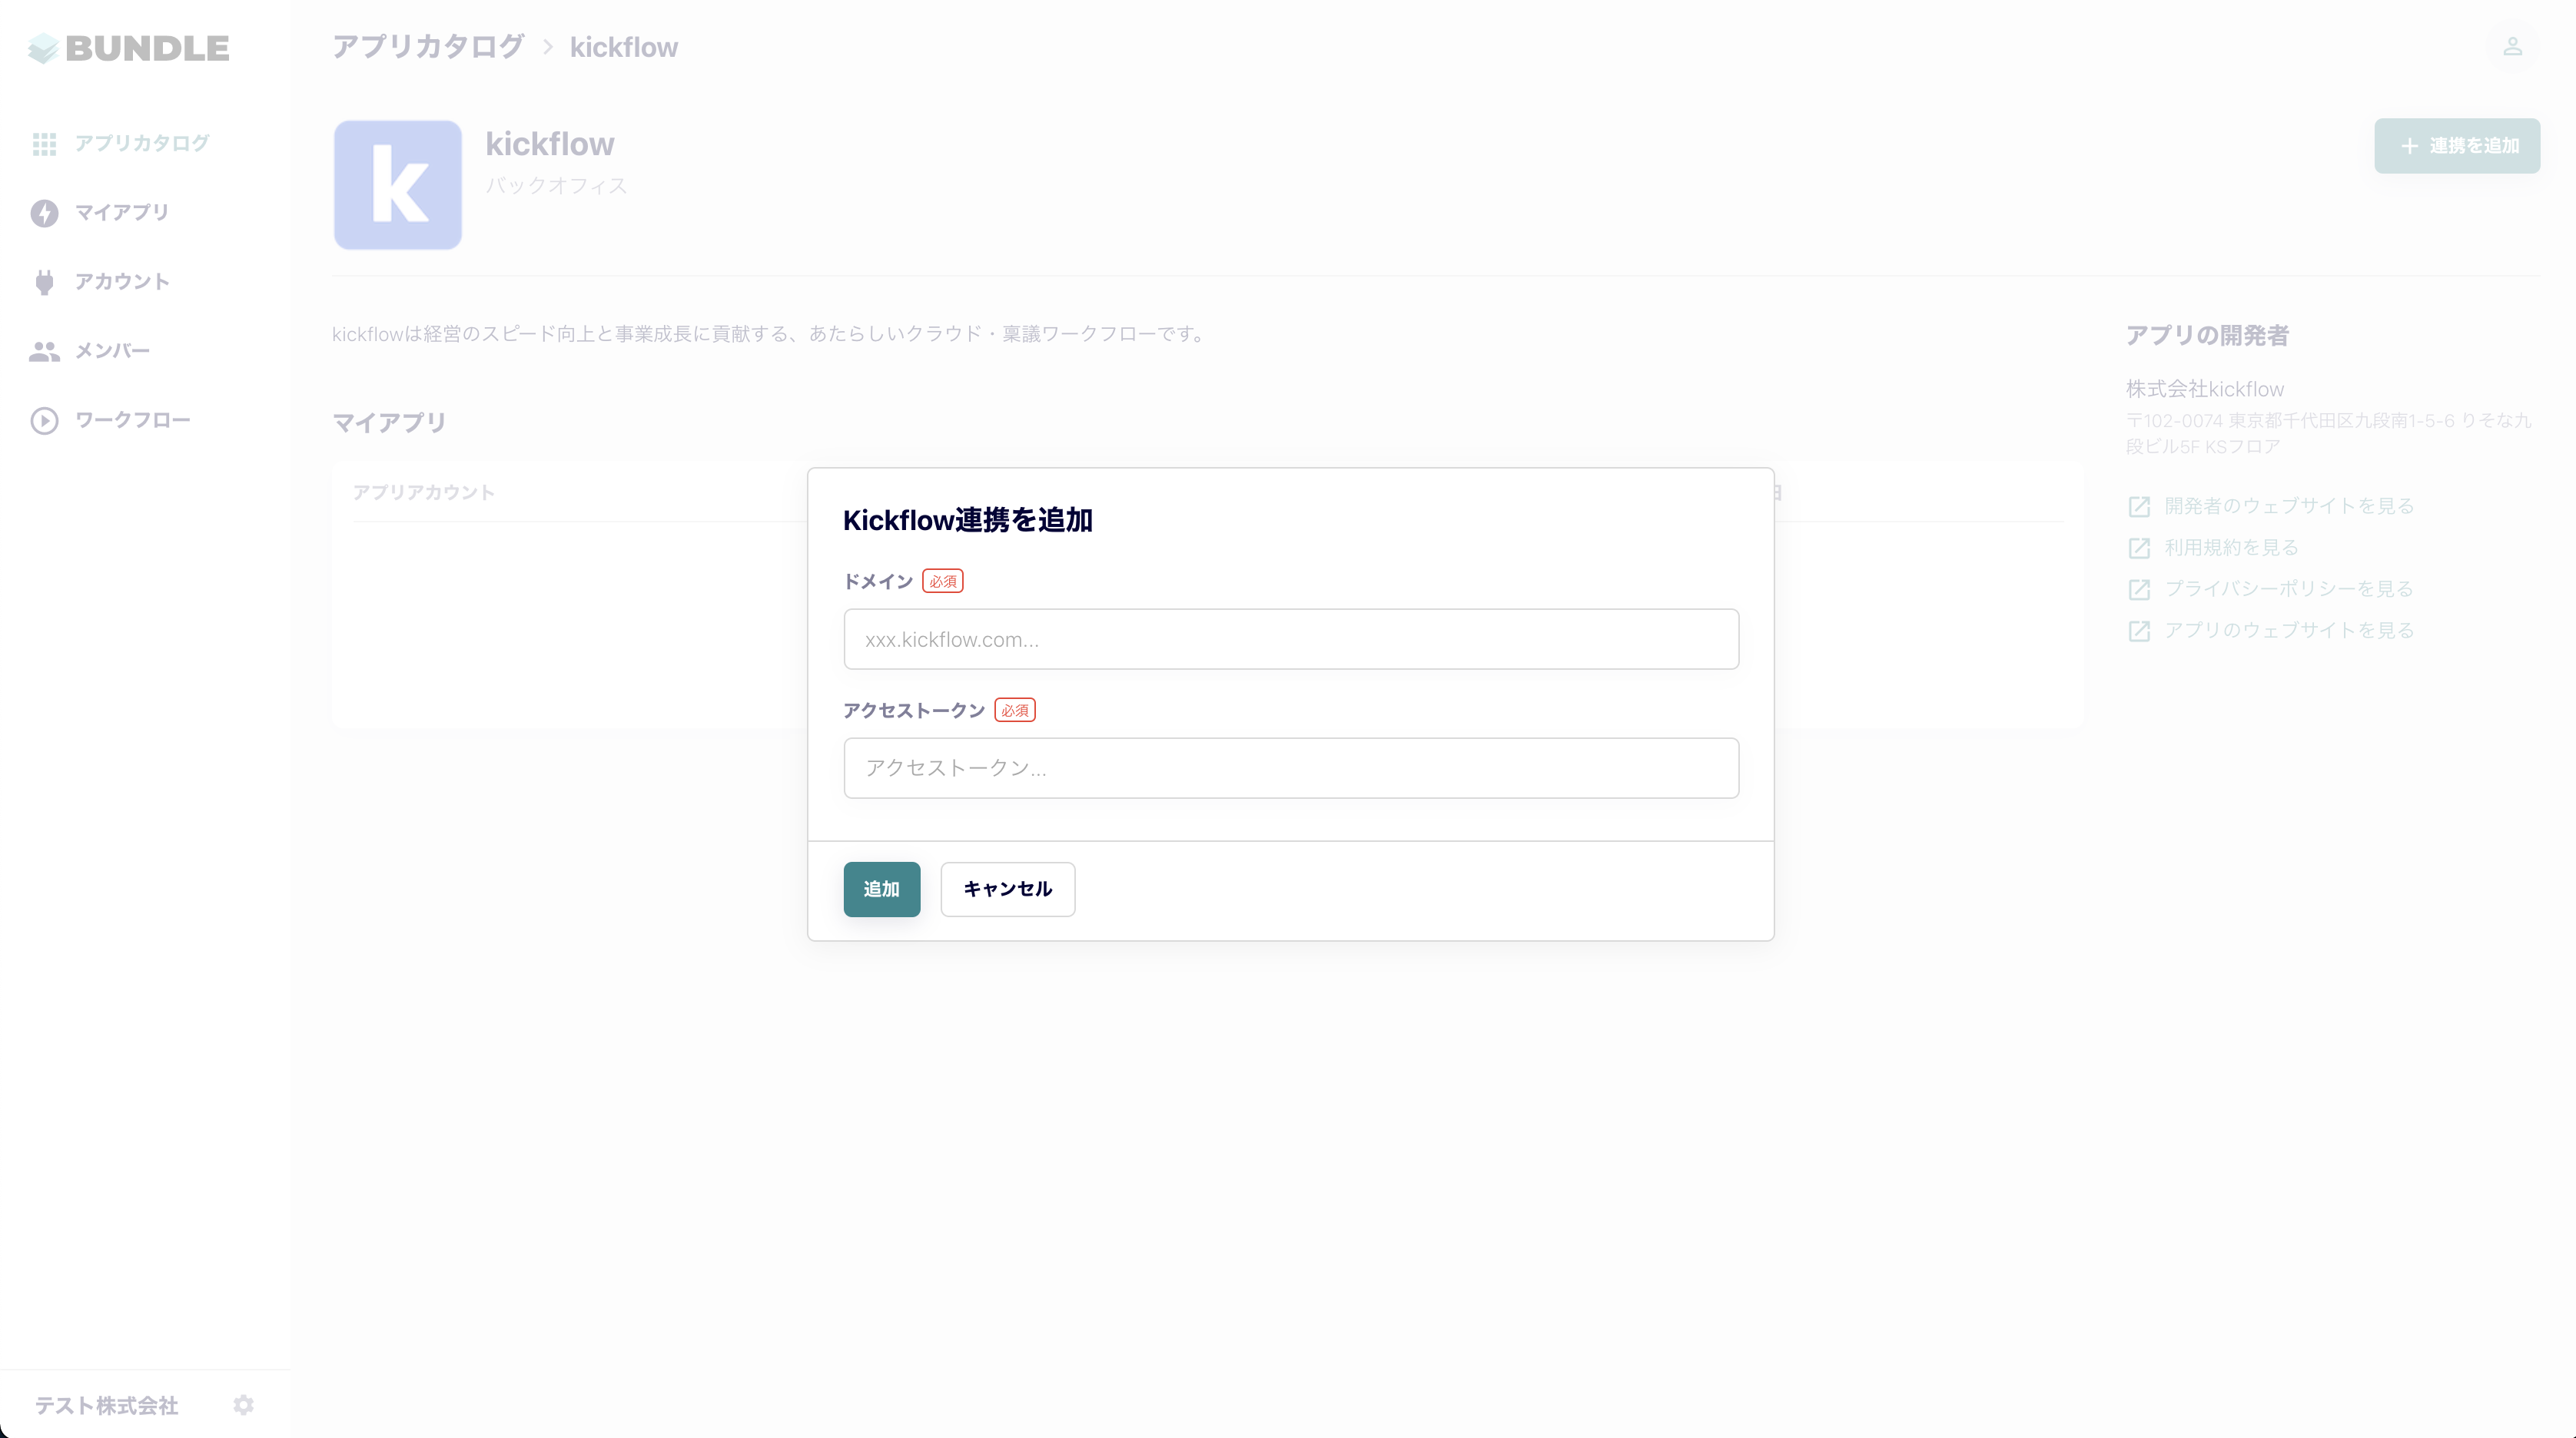The height and width of the screenshot is (1438, 2576).
Task: Click the アカウント plug icon
Action: tap(44, 282)
